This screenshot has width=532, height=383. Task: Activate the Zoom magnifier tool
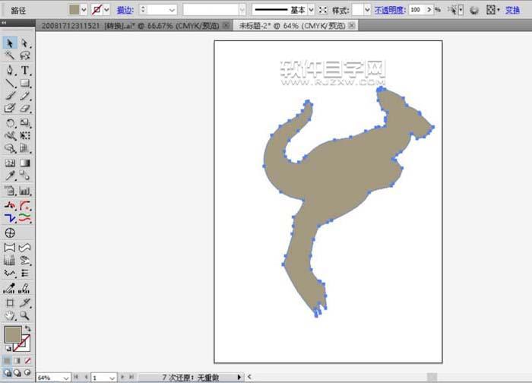[25, 315]
